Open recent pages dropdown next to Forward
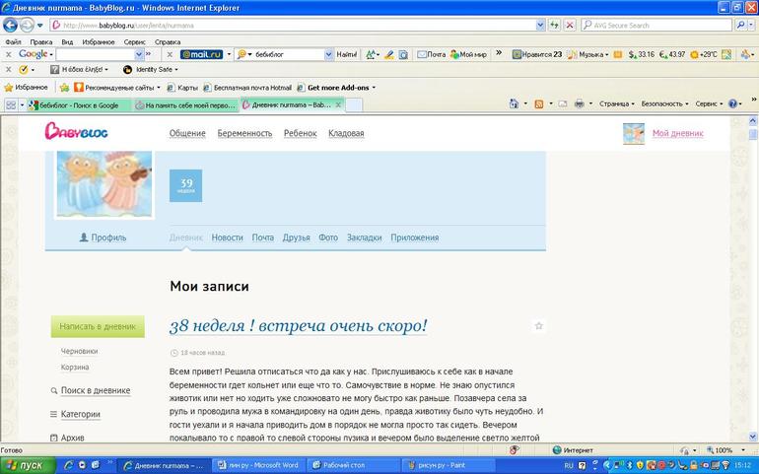This screenshot has height=474, width=759. click(x=39, y=26)
